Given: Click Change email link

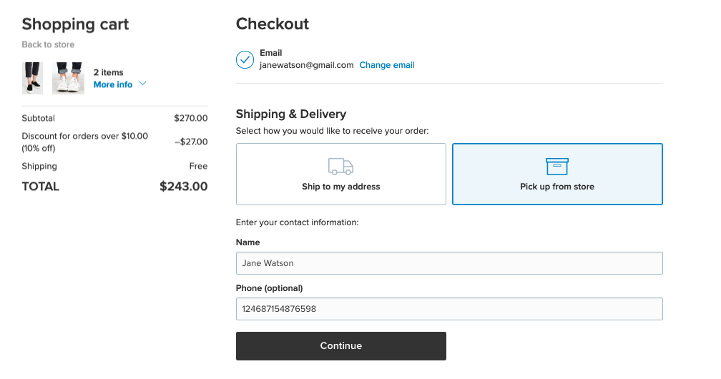Looking at the screenshot, I should [387, 65].
